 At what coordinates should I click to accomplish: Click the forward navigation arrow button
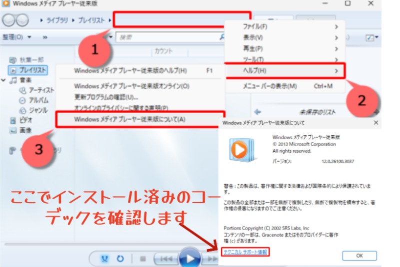point(22,20)
